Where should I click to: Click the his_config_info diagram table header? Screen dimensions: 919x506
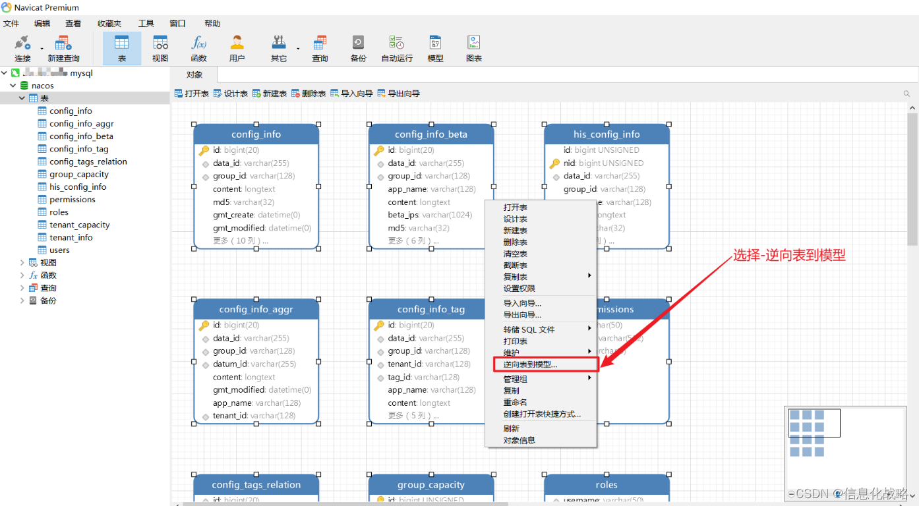click(607, 134)
